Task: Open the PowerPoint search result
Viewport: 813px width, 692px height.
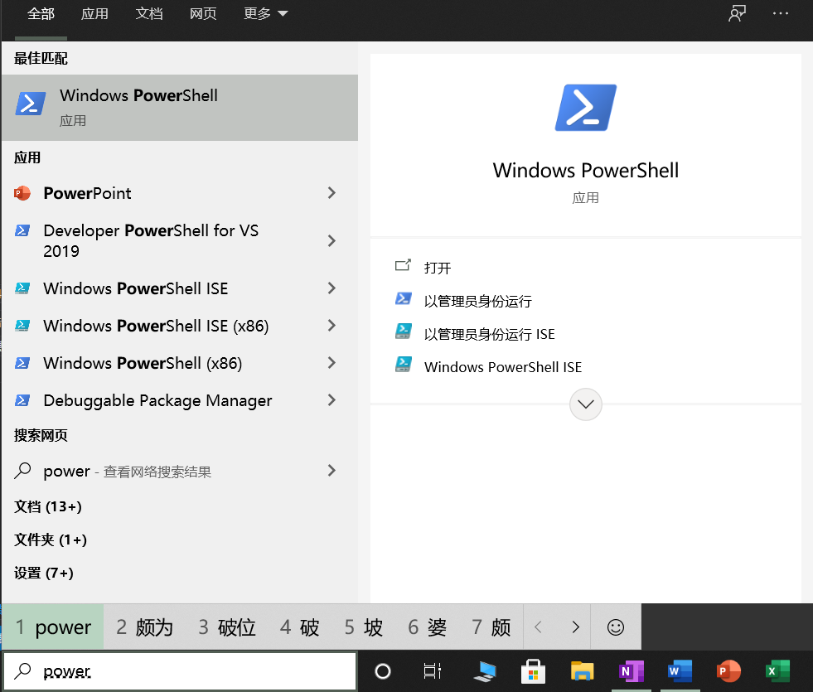Action: [x=179, y=193]
